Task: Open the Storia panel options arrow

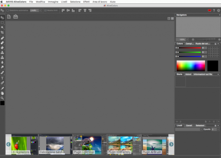Action: point(218,74)
